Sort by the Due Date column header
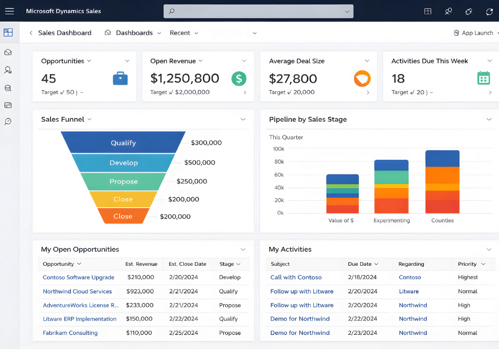 tap(363, 264)
